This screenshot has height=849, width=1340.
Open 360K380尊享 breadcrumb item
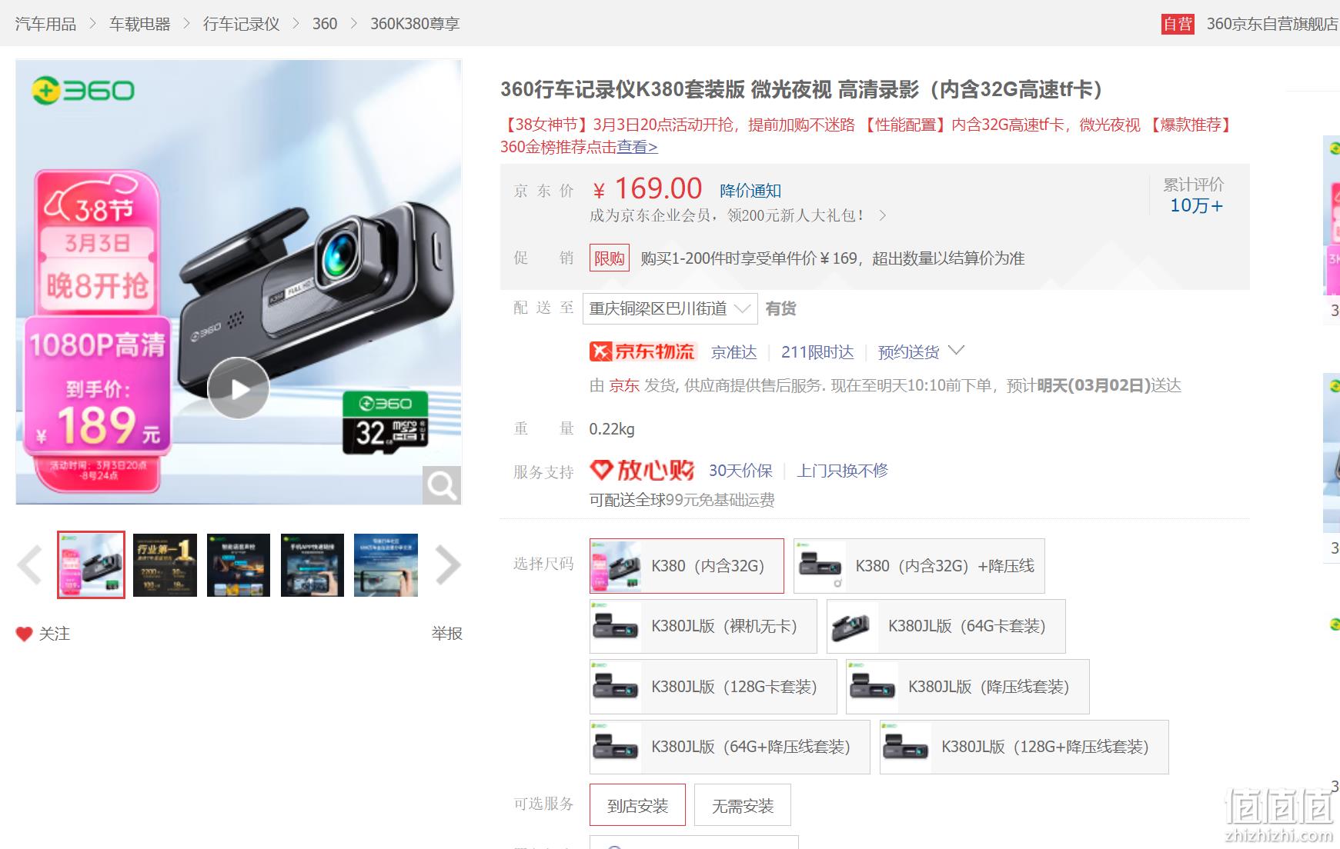(415, 24)
